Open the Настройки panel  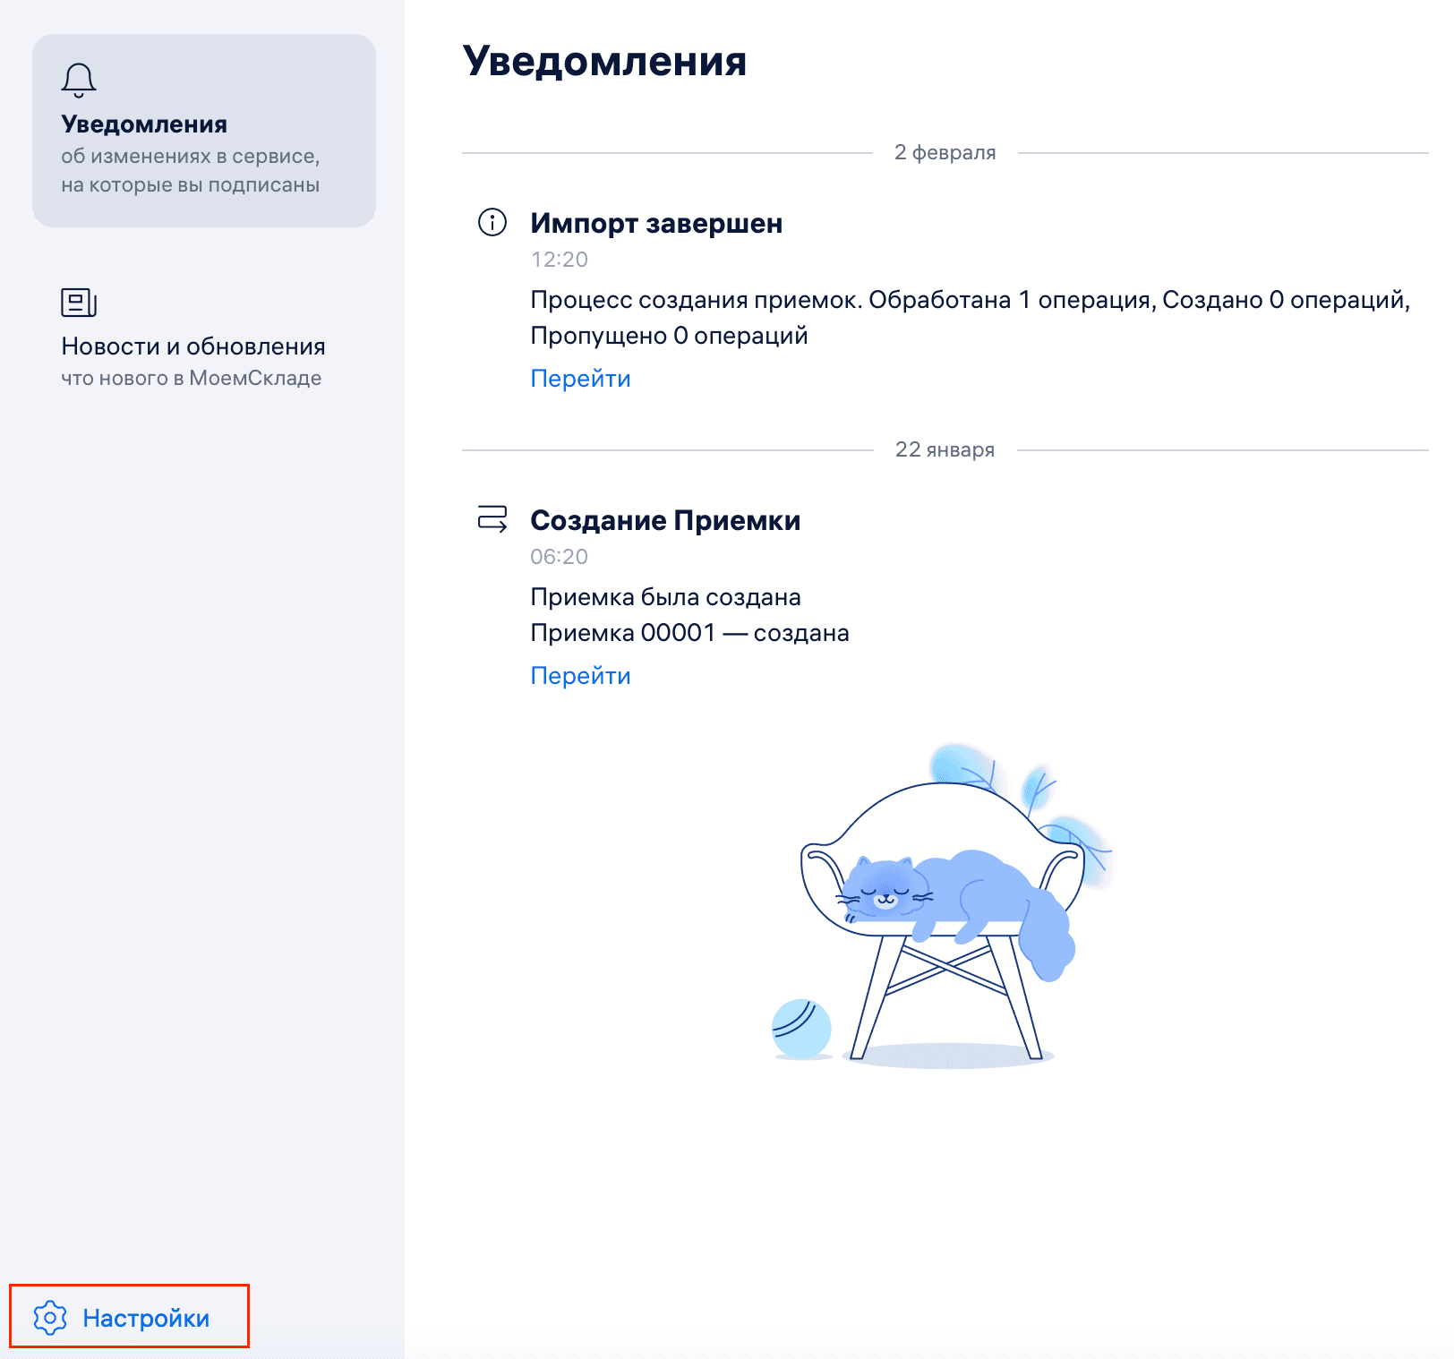click(x=147, y=1317)
